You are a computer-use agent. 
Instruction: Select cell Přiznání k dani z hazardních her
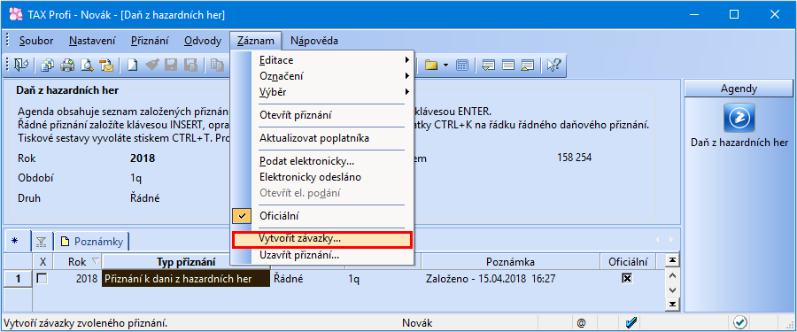pos(186,279)
